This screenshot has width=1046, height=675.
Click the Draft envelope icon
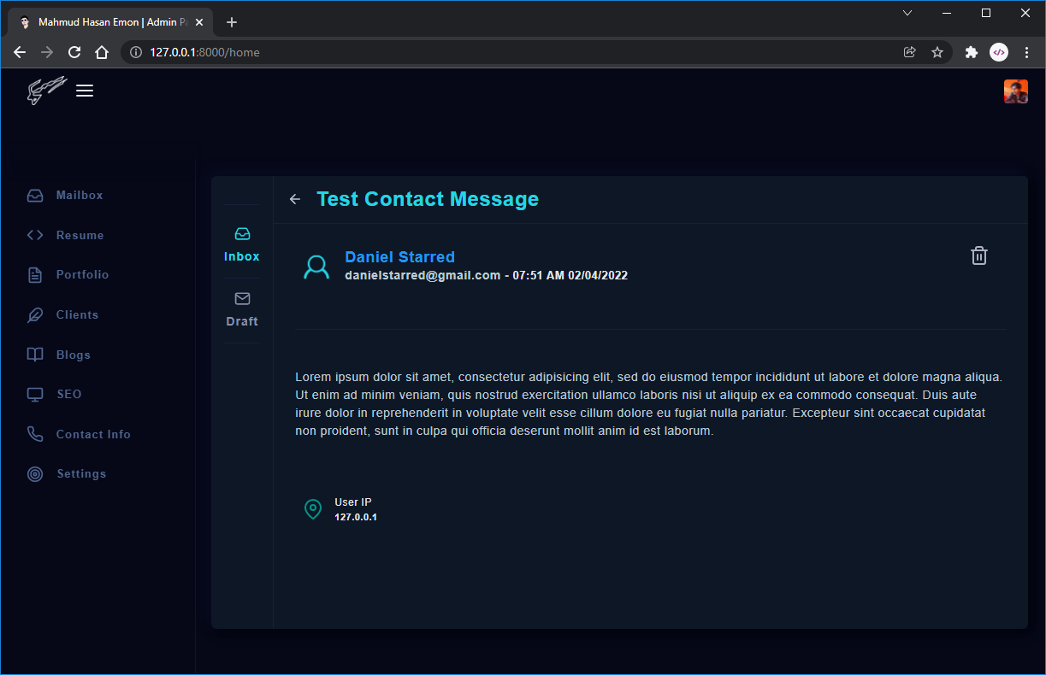(x=242, y=299)
